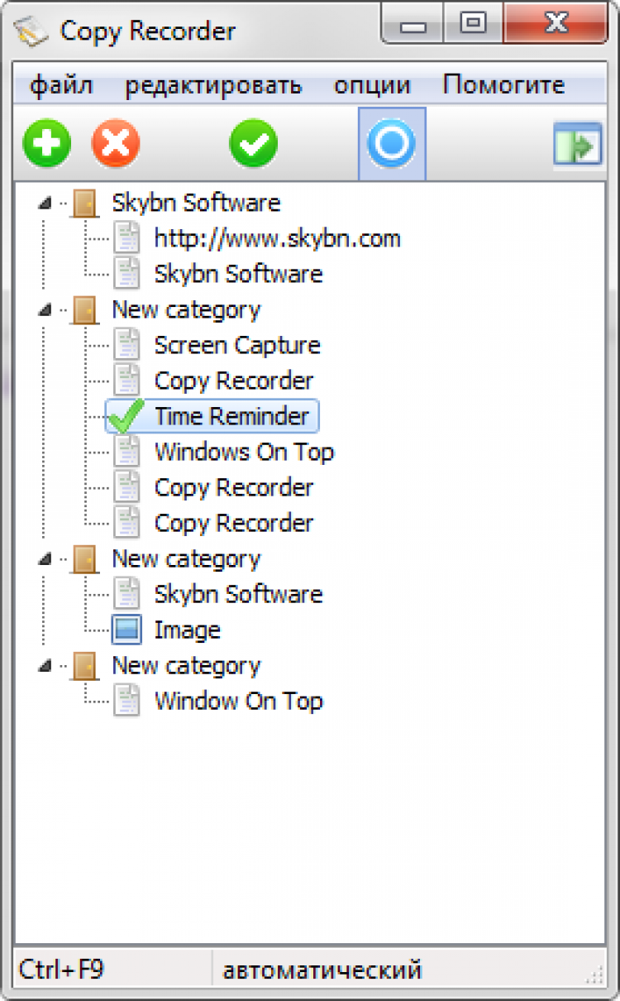Click the export arrow icon in toolbar
This screenshot has height=1001, width=620.
(x=577, y=146)
